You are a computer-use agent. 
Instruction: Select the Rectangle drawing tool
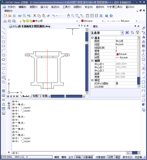click(3, 46)
